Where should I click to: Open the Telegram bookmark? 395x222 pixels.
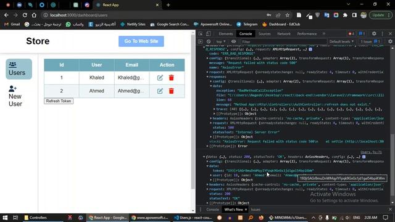point(247,24)
